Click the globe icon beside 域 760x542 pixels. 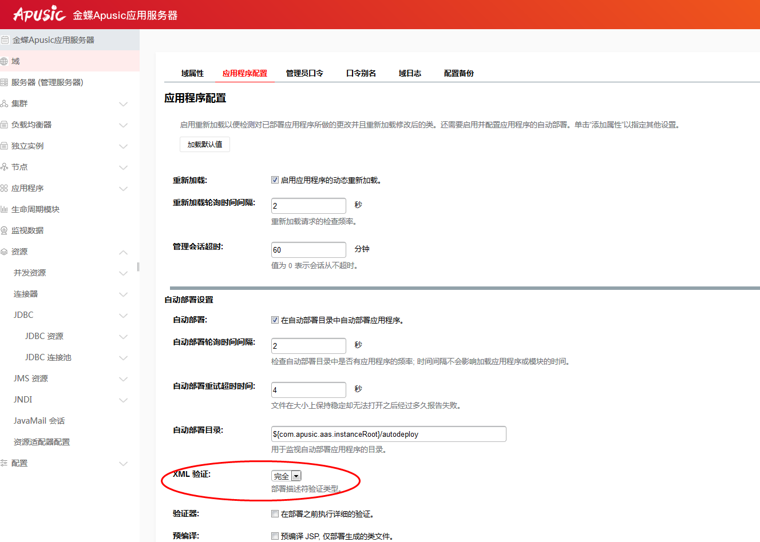click(x=4, y=61)
